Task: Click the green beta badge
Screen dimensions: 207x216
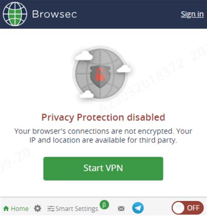Action: point(104,205)
